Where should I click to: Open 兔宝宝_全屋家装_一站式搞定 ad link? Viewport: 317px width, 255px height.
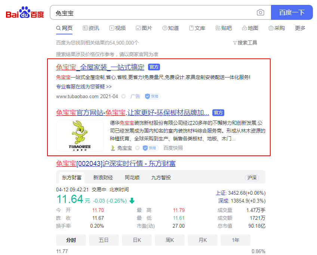point(100,67)
